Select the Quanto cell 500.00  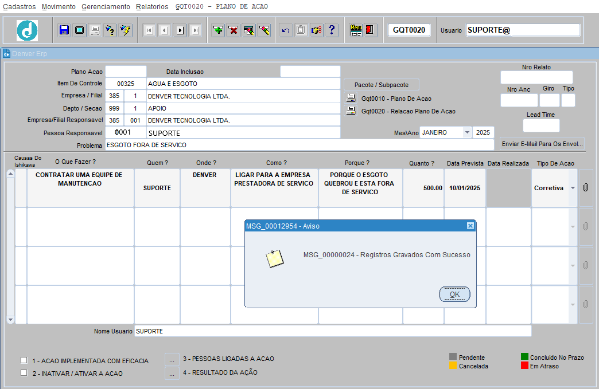tap(423, 188)
